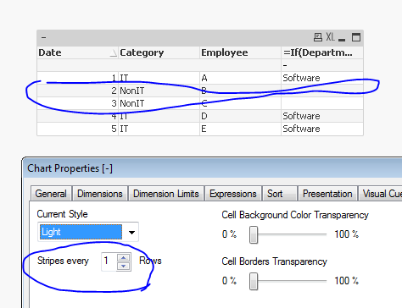This screenshot has width=402, height=308.
Task: Select NonIT cell in row 3
Action: coord(159,103)
